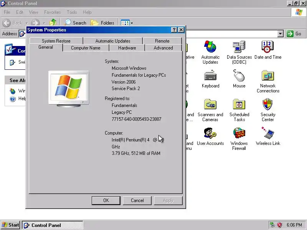Click the 6:06 PM system clock

(x=294, y=225)
